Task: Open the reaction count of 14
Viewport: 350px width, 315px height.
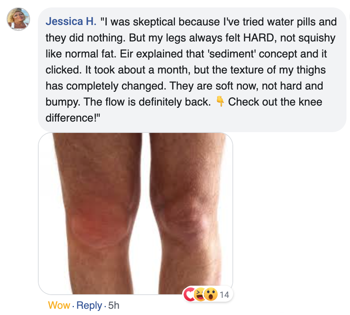Action: coord(224,295)
